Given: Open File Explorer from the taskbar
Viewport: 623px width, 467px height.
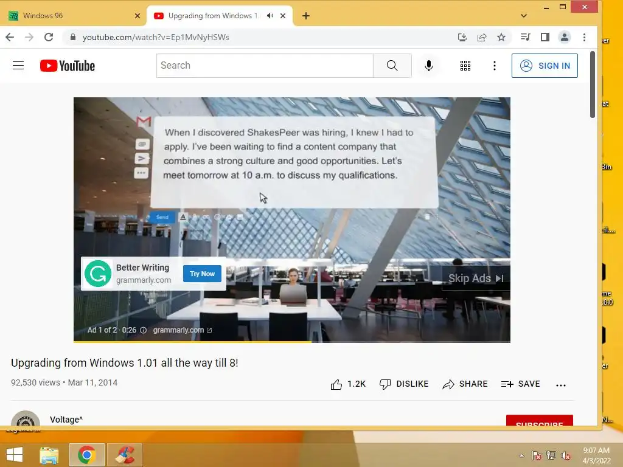Looking at the screenshot, I should coord(49,455).
